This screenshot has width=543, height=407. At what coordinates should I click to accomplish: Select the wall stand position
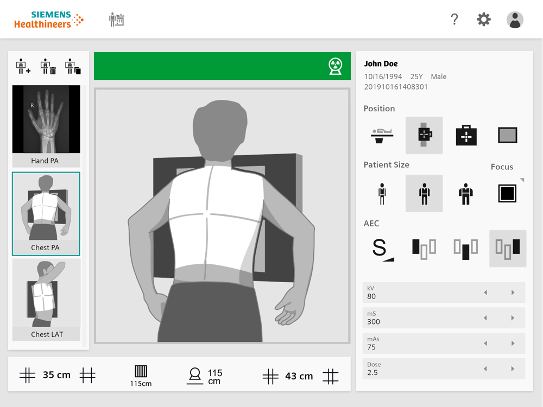(x=424, y=135)
